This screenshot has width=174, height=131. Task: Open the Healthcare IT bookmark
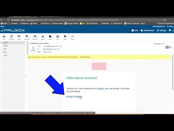[x=117, y=23]
